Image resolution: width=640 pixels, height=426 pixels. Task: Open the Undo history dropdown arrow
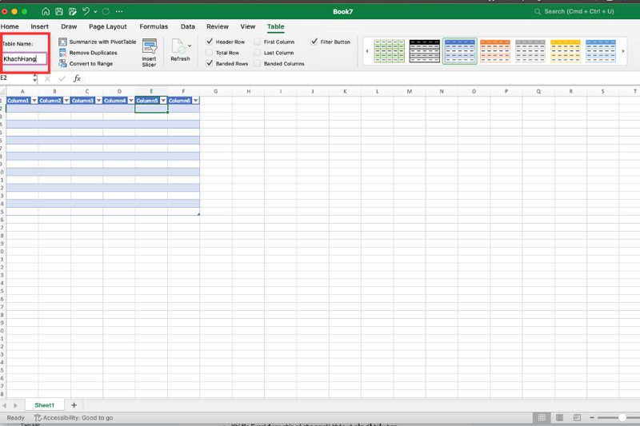coord(95,12)
